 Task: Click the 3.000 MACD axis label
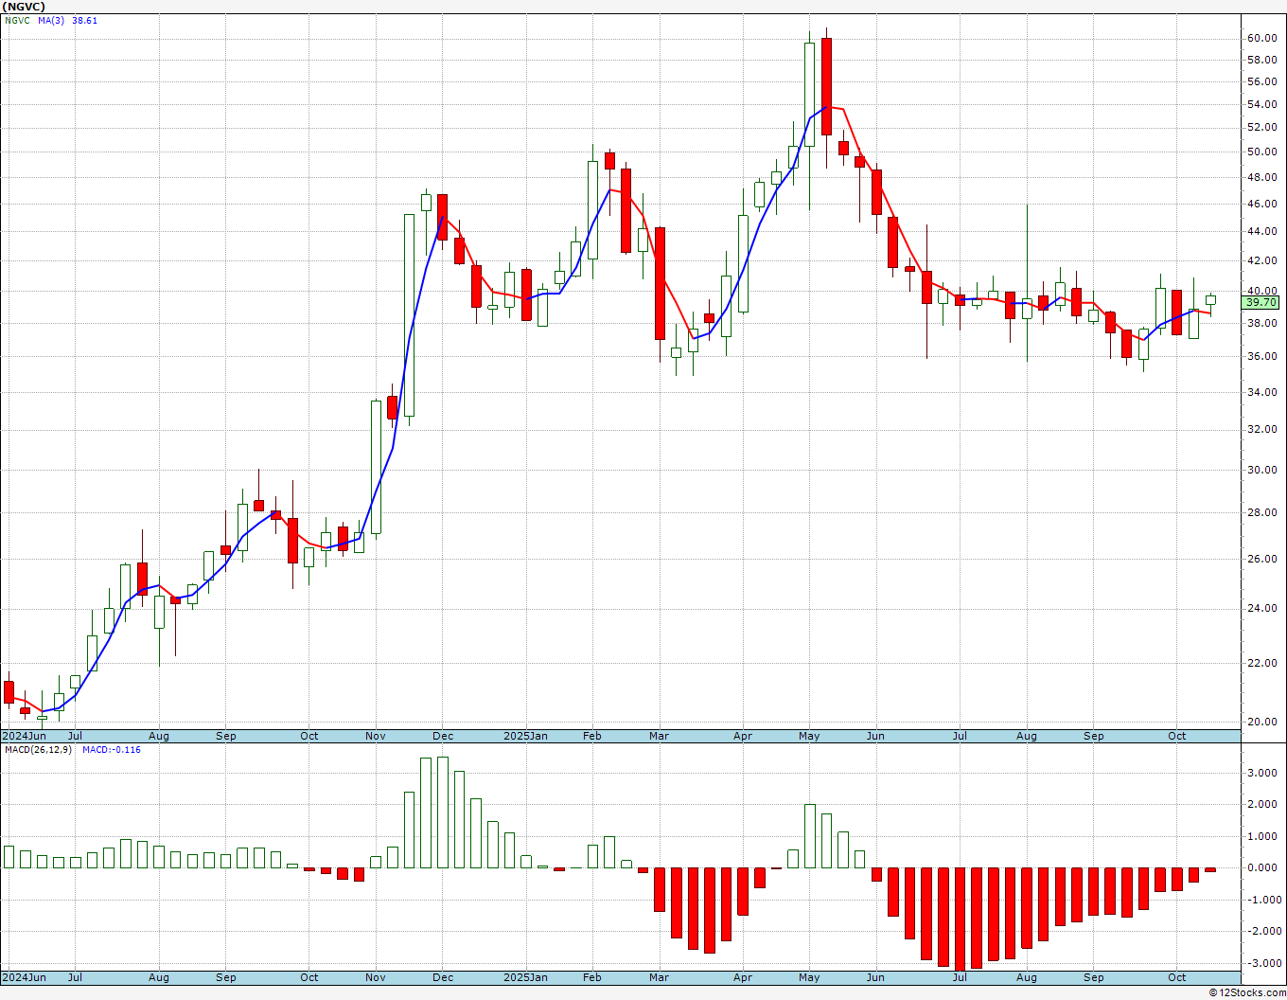tap(1261, 773)
